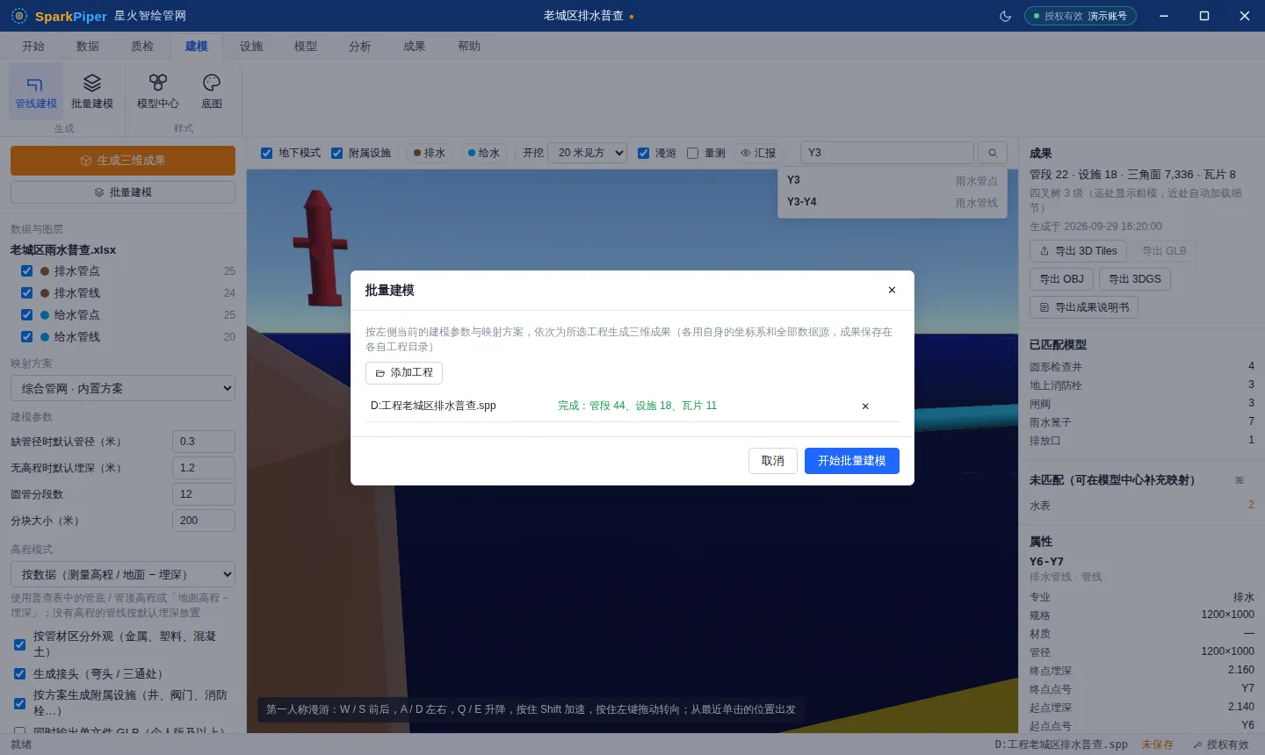Click the 未匹配 section filter icon
This screenshot has height=755, width=1265.
[1240, 480]
